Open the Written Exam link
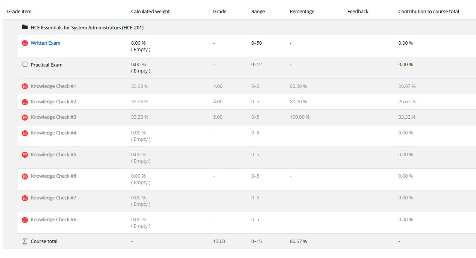 [45, 43]
